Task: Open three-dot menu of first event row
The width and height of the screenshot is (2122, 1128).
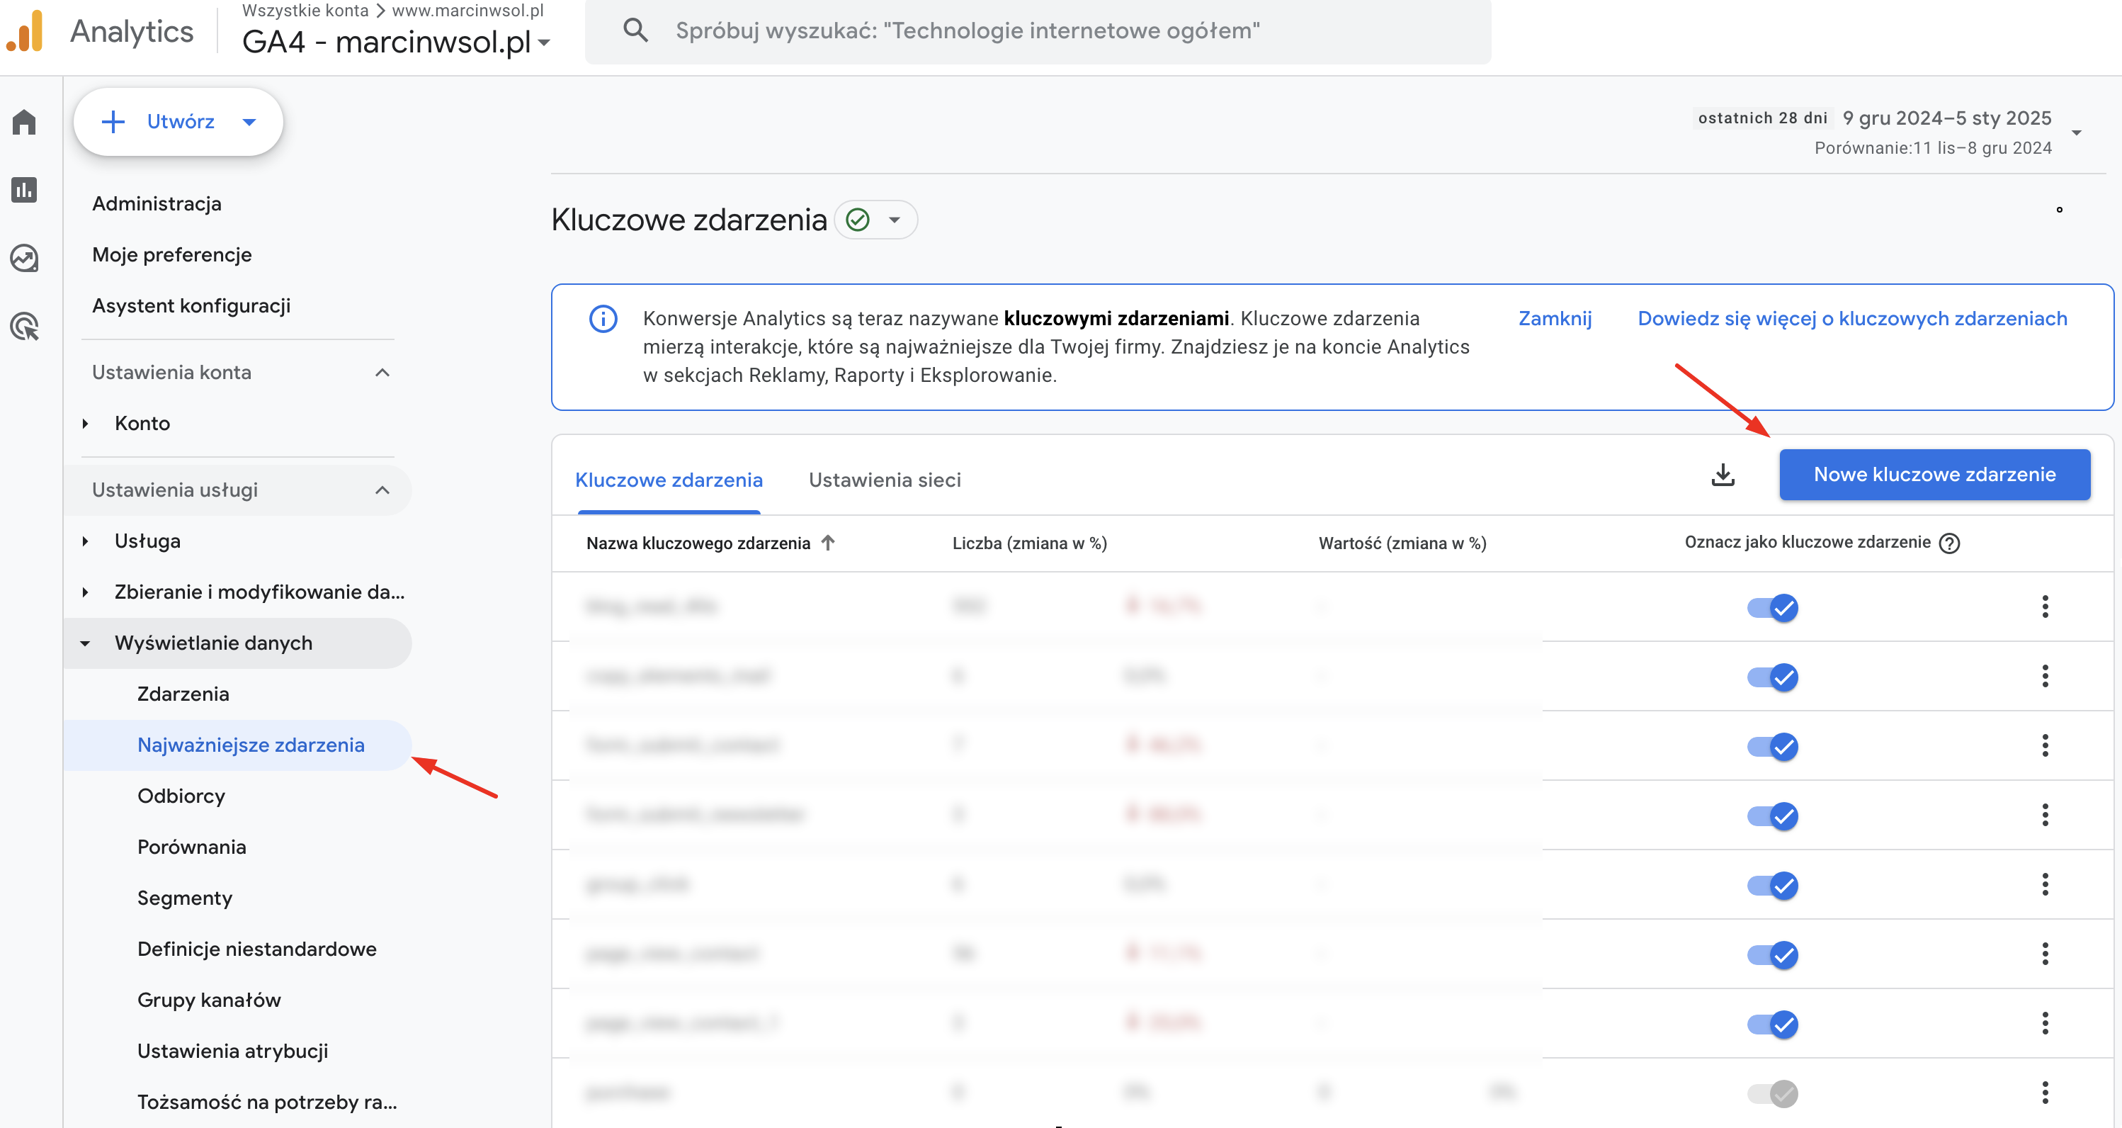Action: click(x=2045, y=607)
